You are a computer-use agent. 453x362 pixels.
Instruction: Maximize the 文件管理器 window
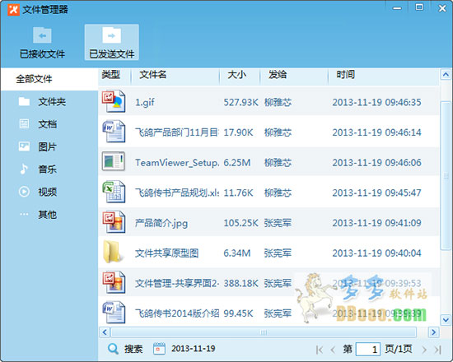(x=419, y=7)
